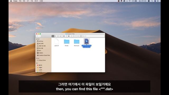Screen dimensions: 169x95
Task: Click the Finder search field
Action: click(x=93, y=36)
